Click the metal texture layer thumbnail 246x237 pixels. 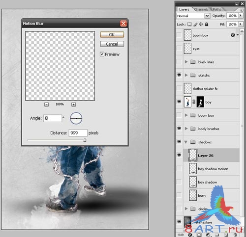pyautogui.click(x=187, y=222)
